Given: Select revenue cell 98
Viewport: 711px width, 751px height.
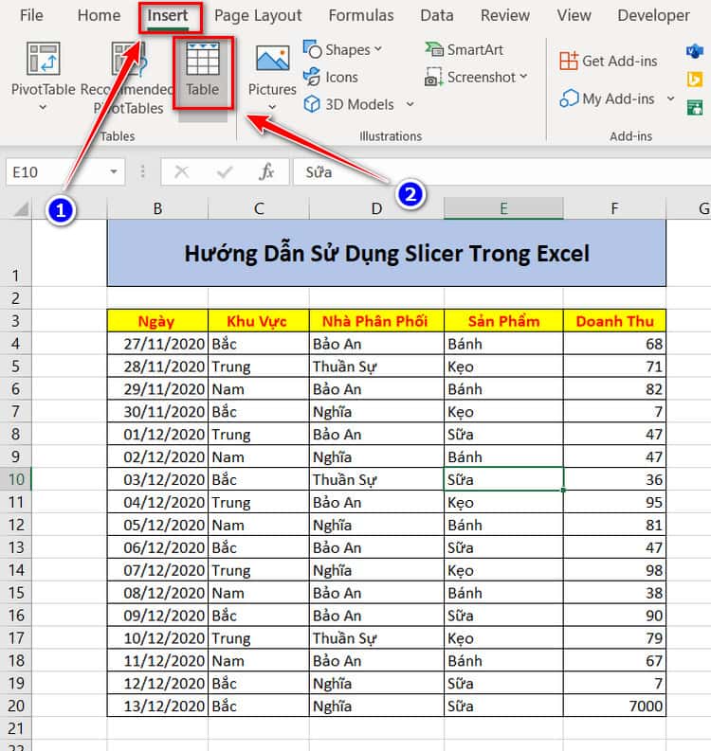Looking at the screenshot, I should 614,570.
